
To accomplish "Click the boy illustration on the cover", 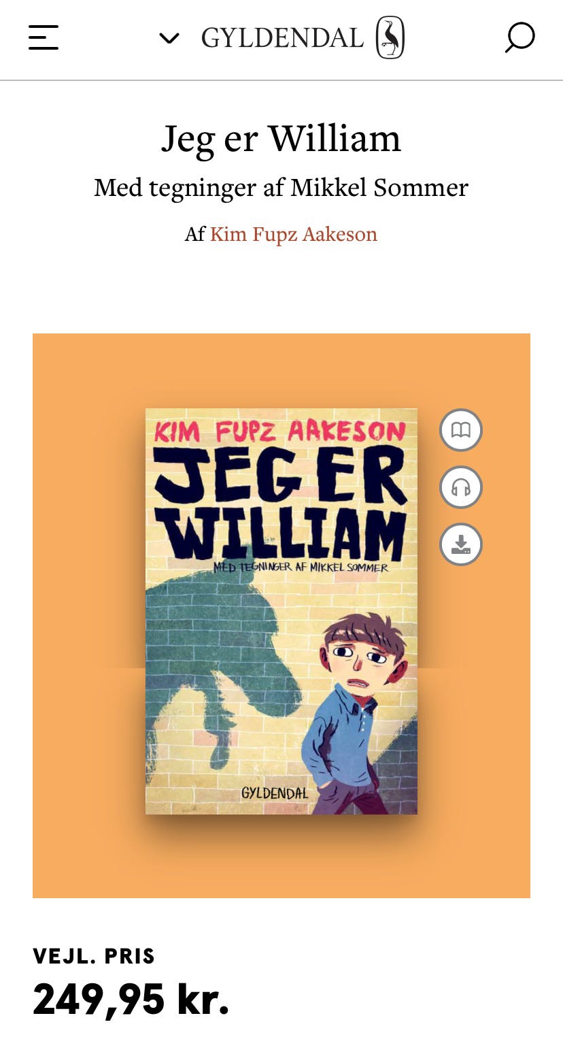I will [x=354, y=711].
